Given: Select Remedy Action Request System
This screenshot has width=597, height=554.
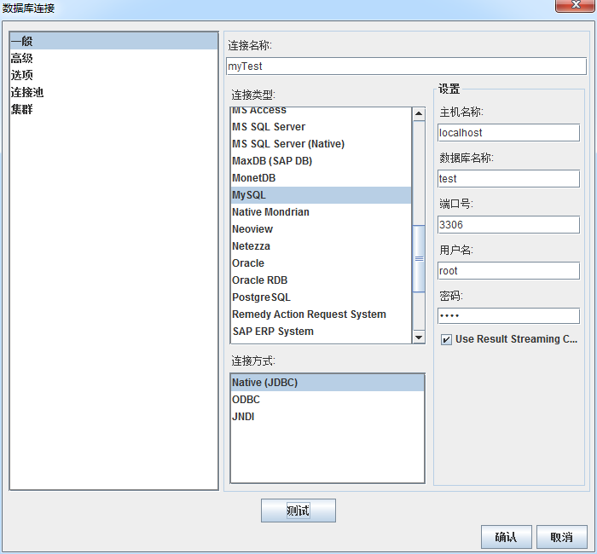Looking at the screenshot, I should [321, 315].
